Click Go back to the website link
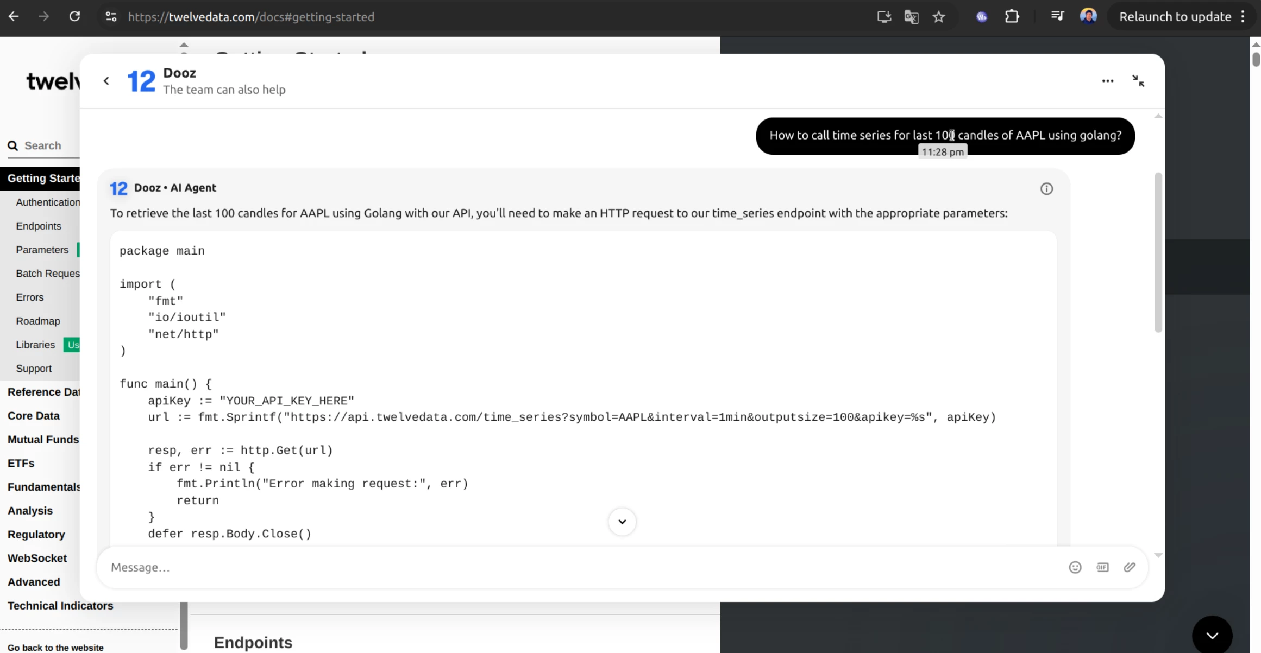Image resolution: width=1261 pixels, height=653 pixels. (55, 648)
